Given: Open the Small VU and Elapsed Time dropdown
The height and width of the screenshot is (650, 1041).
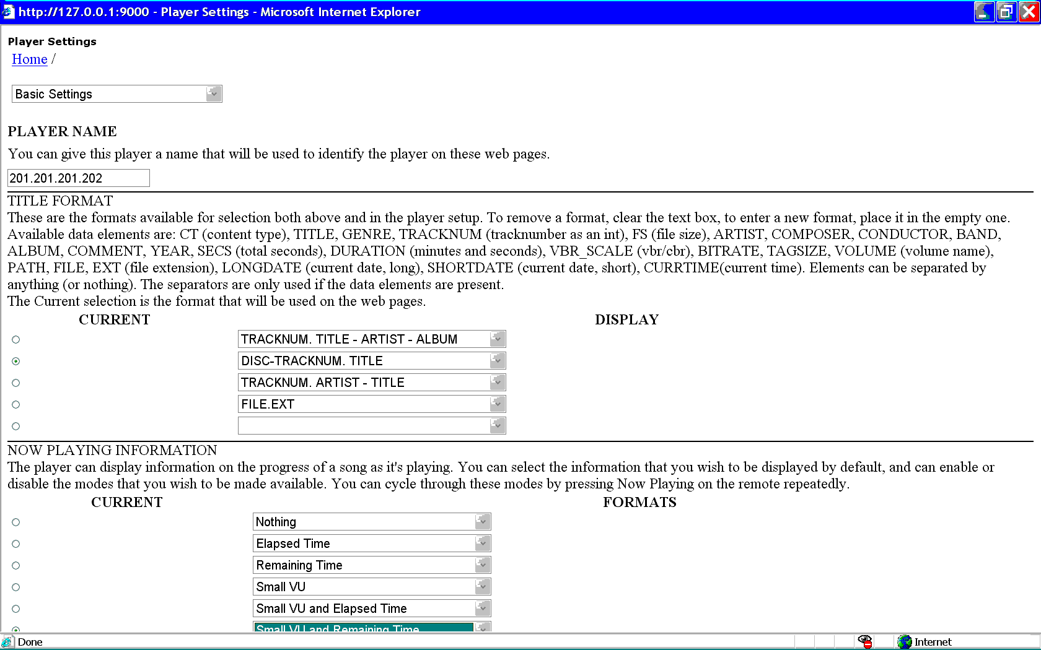Looking at the screenshot, I should pyautogui.click(x=482, y=609).
